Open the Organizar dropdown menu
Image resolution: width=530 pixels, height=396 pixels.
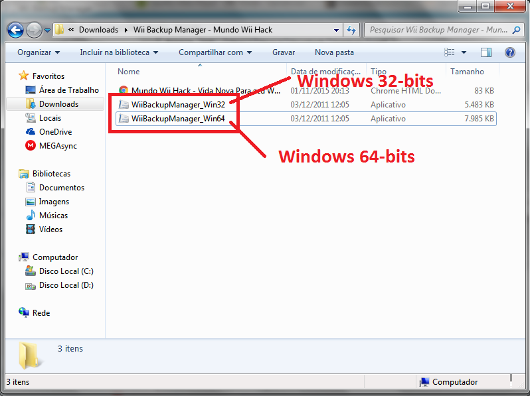[39, 52]
